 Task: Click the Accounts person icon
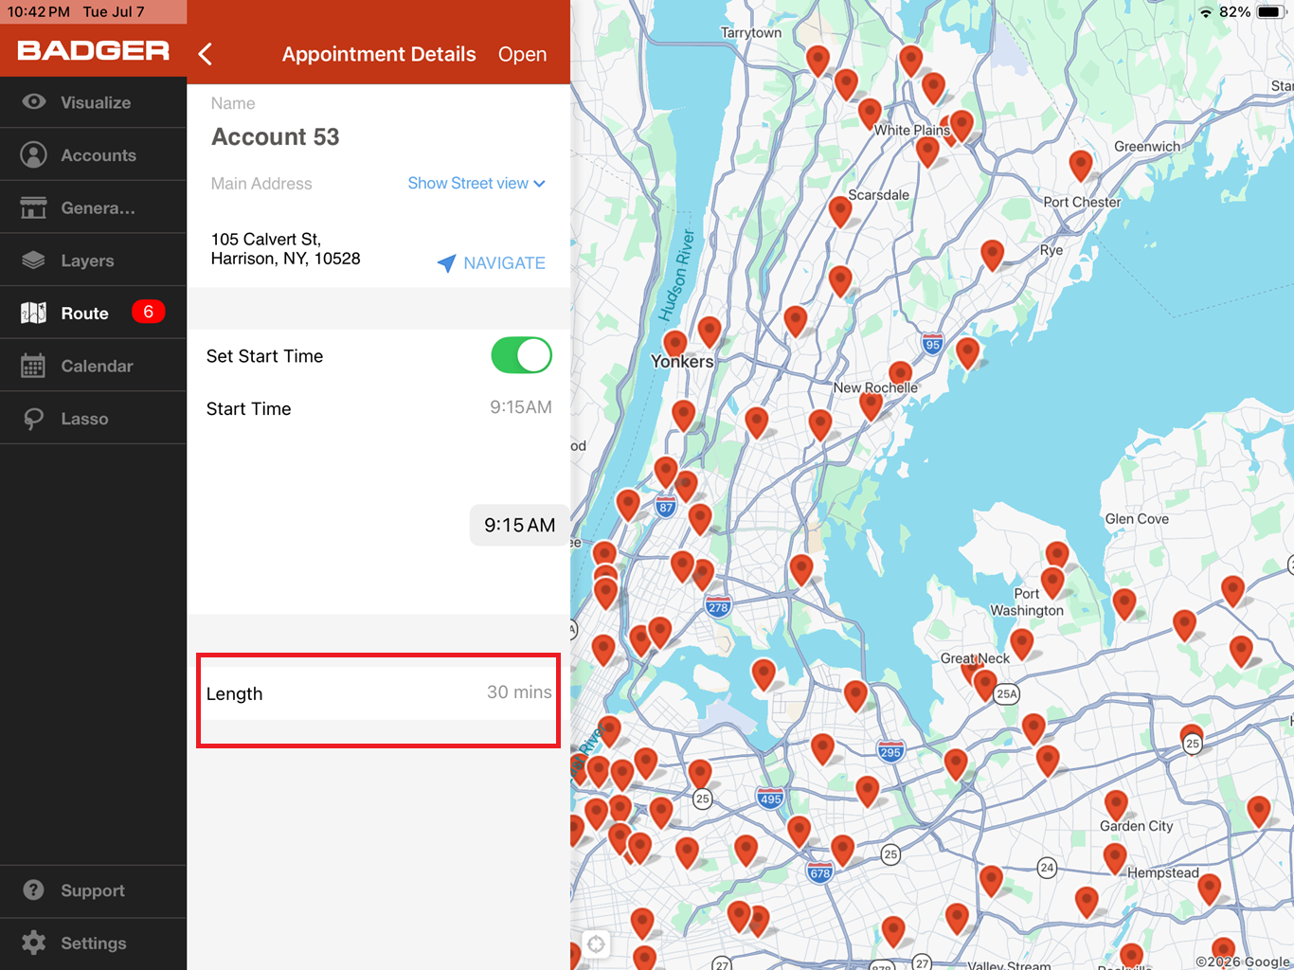34,154
